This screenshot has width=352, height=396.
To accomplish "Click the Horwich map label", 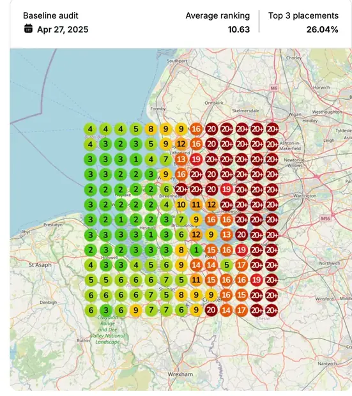I will (x=321, y=88).
